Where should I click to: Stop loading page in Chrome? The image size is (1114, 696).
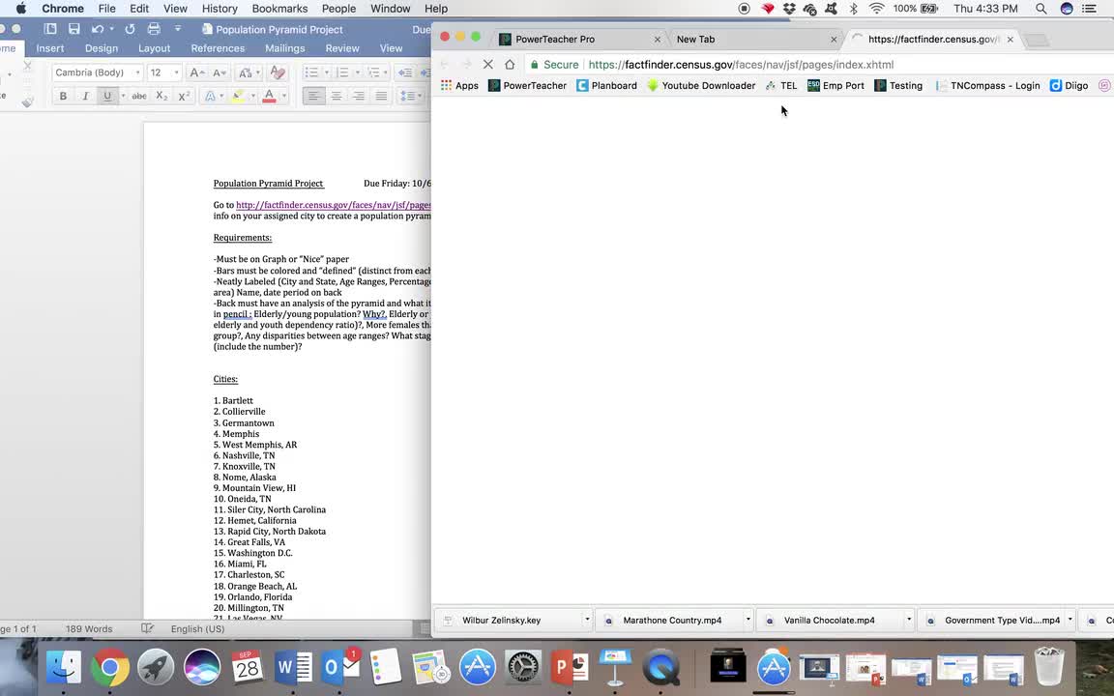pyautogui.click(x=488, y=64)
